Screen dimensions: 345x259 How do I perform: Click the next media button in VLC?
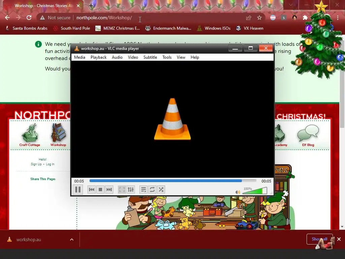pos(109,190)
